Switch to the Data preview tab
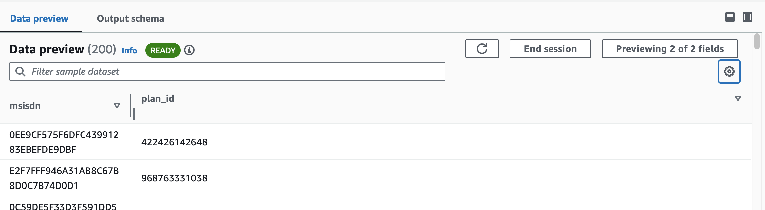 coord(39,19)
